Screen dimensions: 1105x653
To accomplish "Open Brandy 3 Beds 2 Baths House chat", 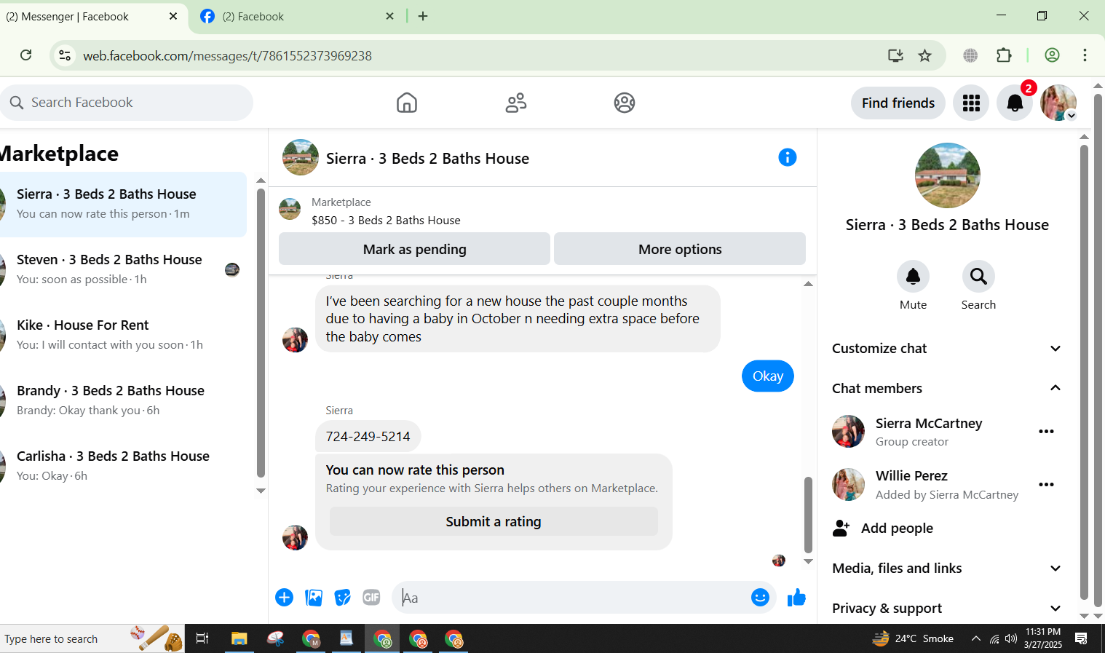I will click(122, 400).
